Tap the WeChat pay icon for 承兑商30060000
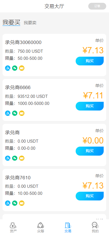Screen dimensions: 109x234 coord(15,68)
